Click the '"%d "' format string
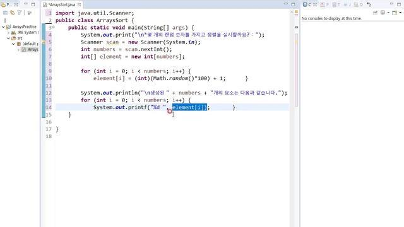Screen dimensions: 404x227 [x=158, y=107]
